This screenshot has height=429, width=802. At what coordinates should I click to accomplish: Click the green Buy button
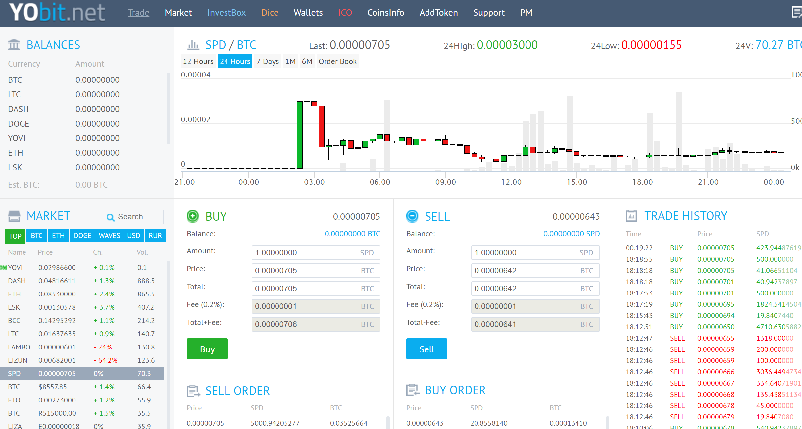pos(207,349)
